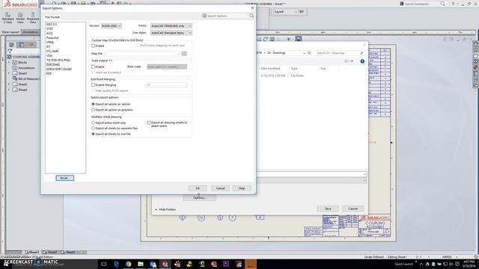Select the File Format tab
Screen dimensions: 479x269
coord(52,17)
